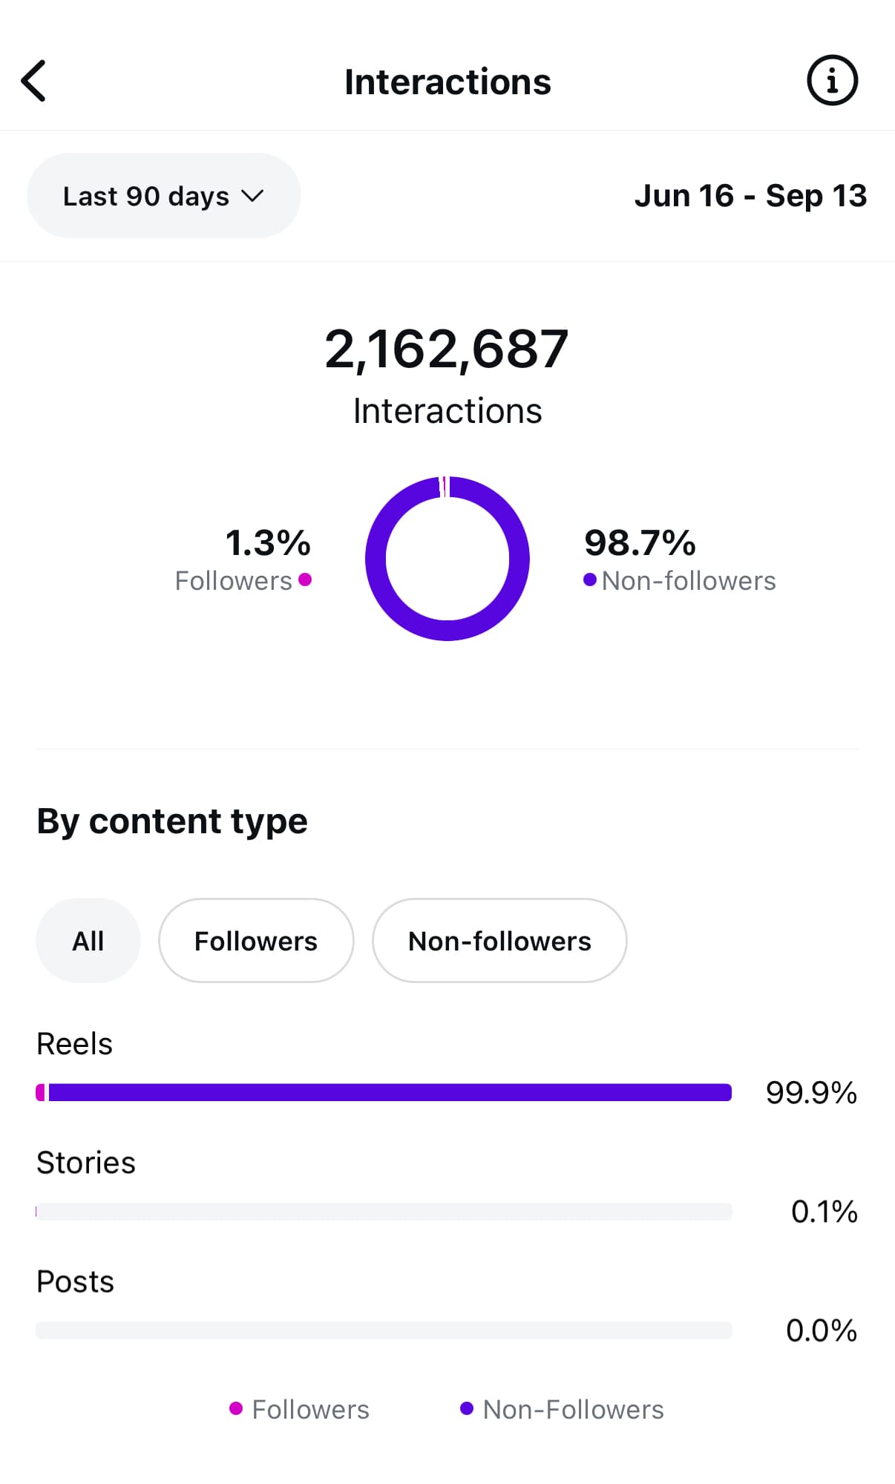Tap the 2,162,687 total interactions number
Viewport: 895px width, 1484px height.
pos(447,349)
